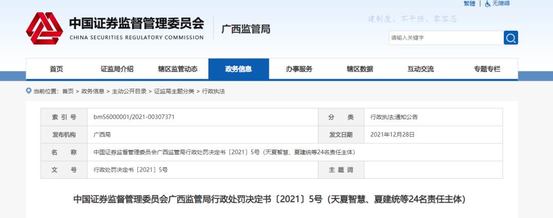
Task: Click the 行政执法;通知公告 category value
Action: (394, 117)
